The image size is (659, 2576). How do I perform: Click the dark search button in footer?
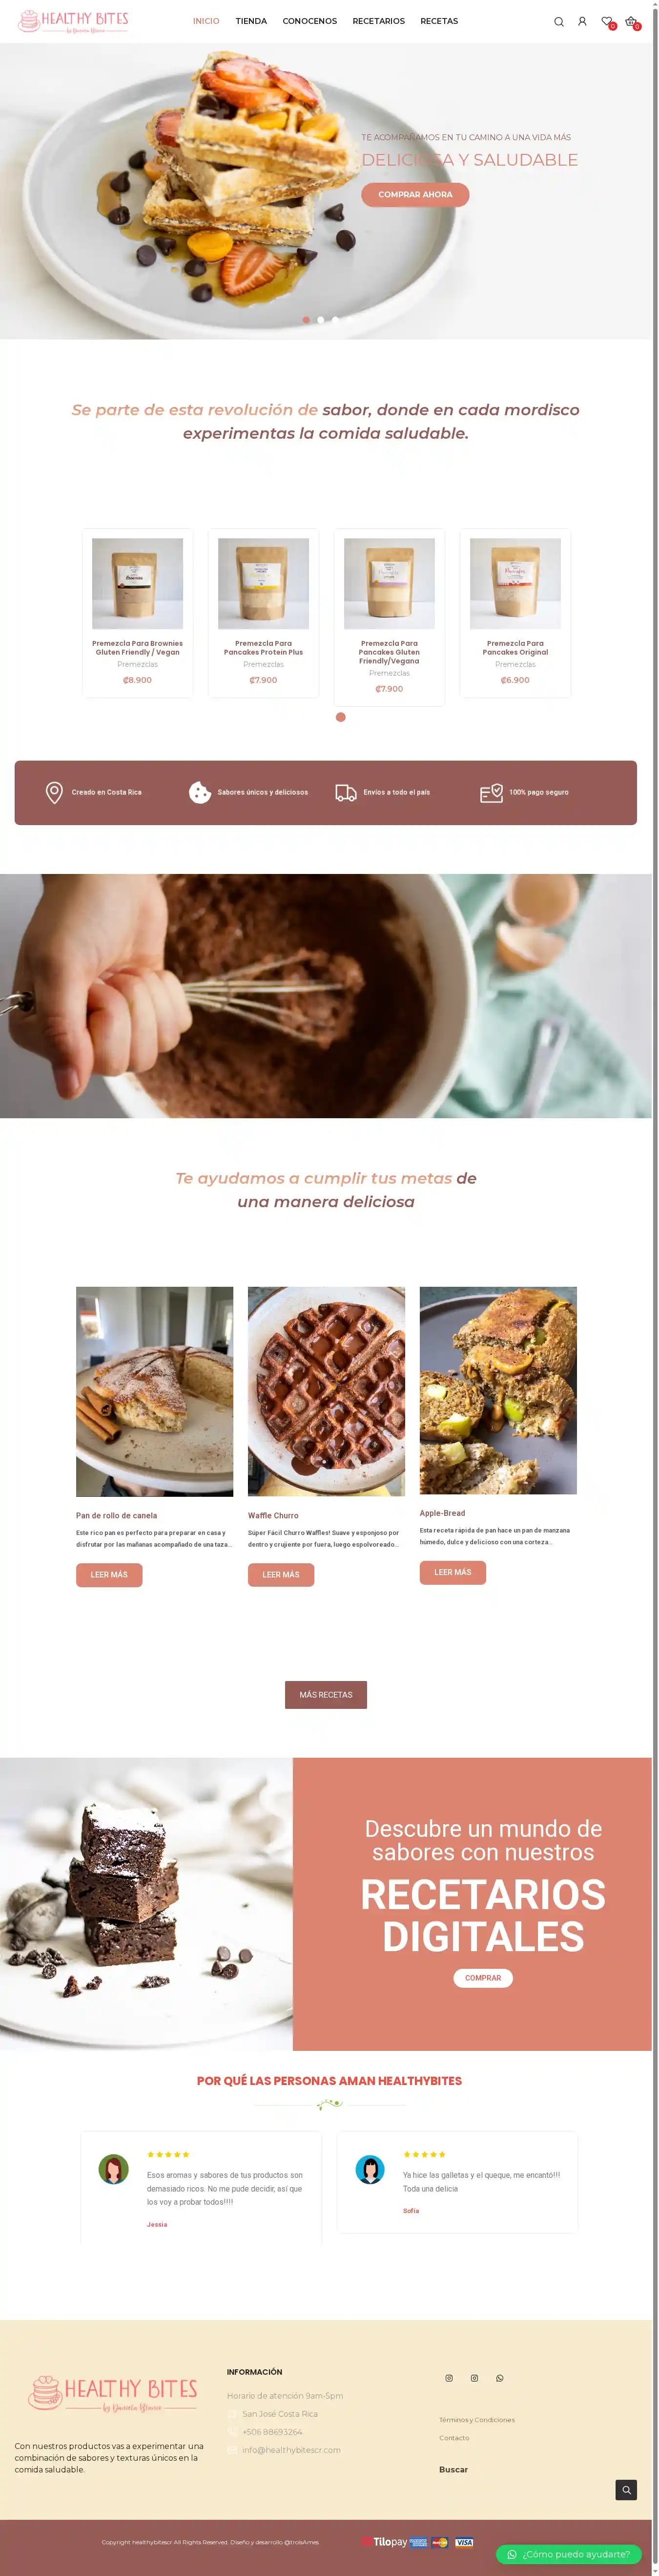click(x=626, y=2490)
